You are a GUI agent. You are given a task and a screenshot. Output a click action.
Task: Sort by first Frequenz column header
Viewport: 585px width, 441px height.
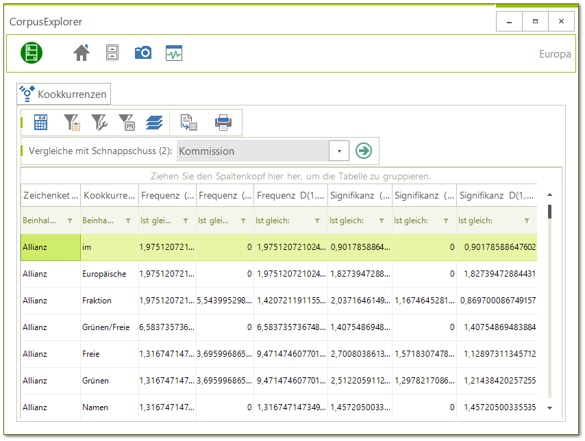click(x=168, y=195)
